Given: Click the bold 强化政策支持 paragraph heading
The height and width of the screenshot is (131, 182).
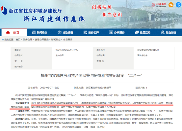Looking at the screenshot, I should tap(23, 103).
